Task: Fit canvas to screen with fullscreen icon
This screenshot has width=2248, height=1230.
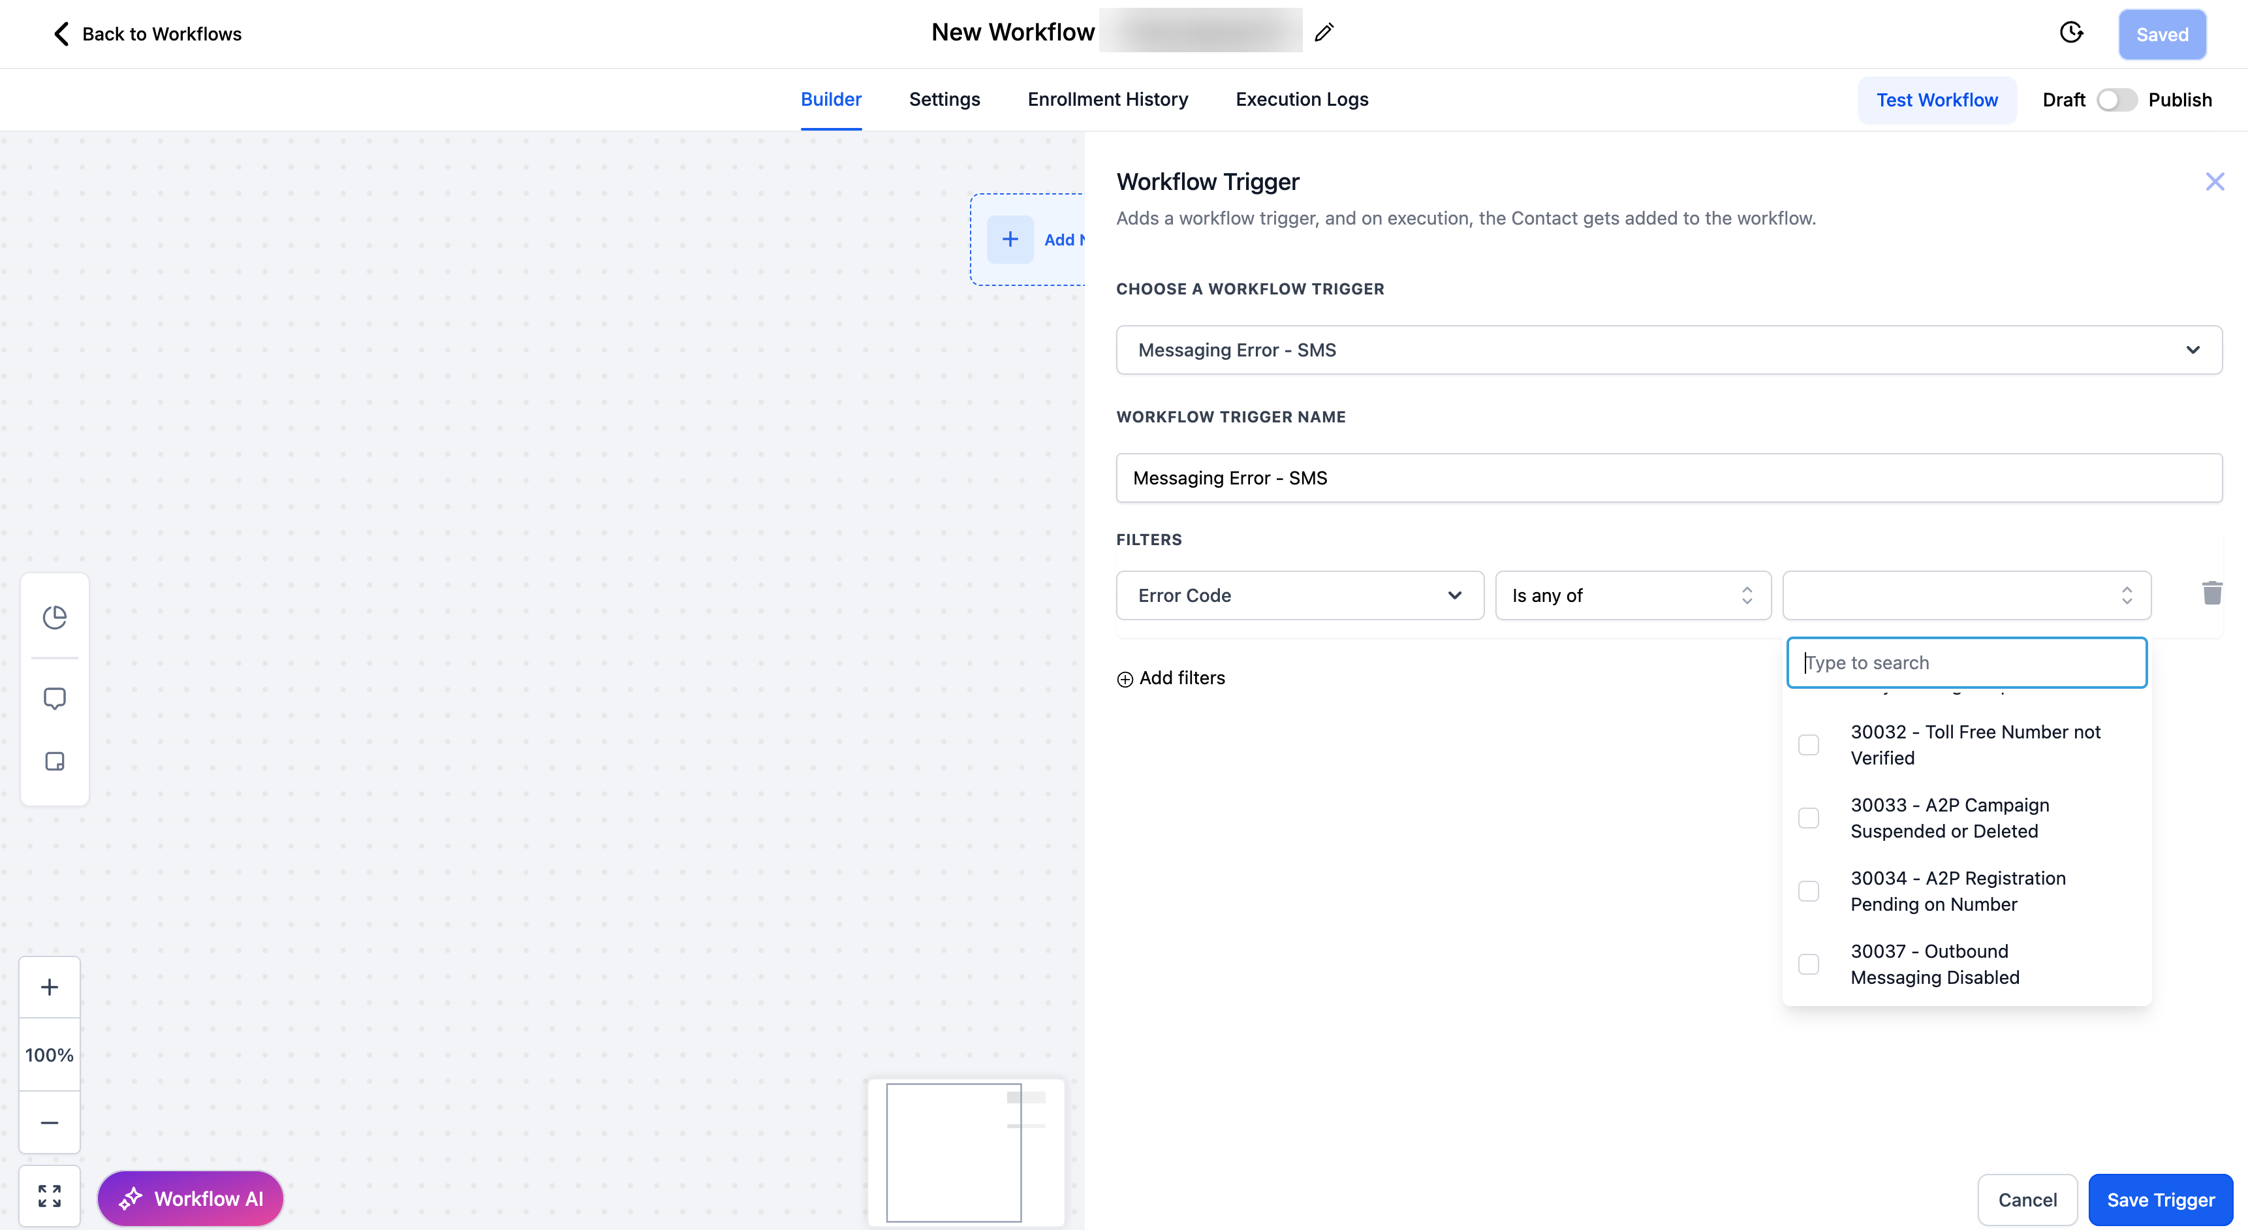Action: [50, 1196]
